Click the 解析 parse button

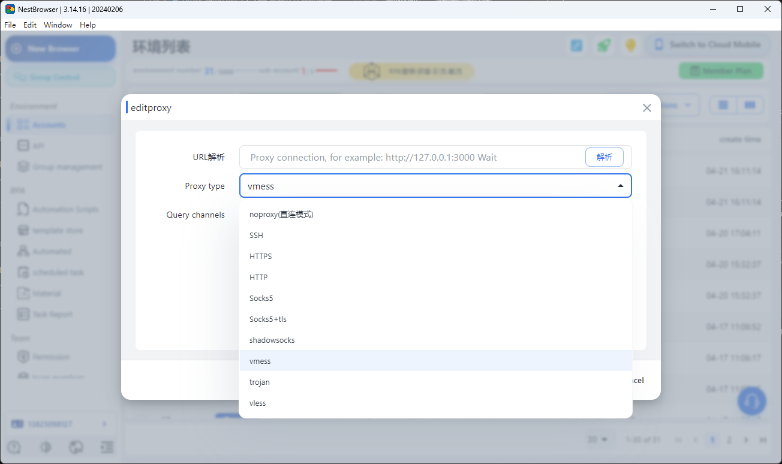tap(604, 156)
